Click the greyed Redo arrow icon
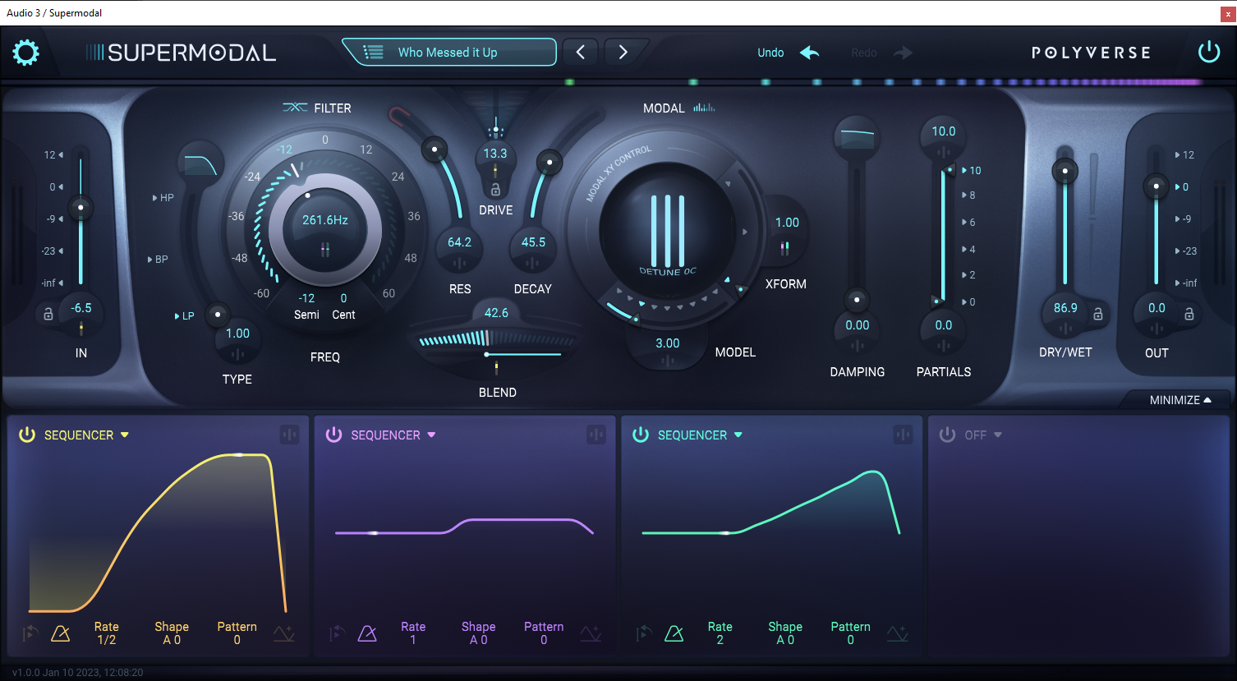Screen dimensions: 1237x681 pos(904,53)
